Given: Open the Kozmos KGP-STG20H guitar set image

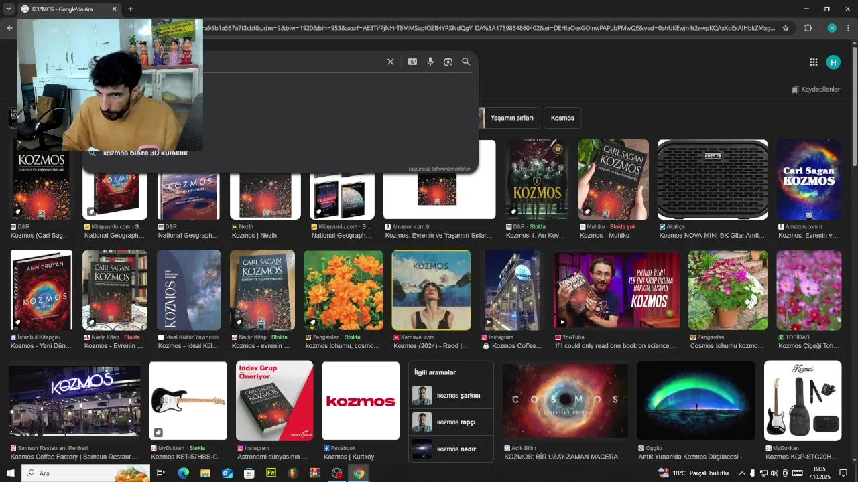Looking at the screenshot, I should [803, 400].
